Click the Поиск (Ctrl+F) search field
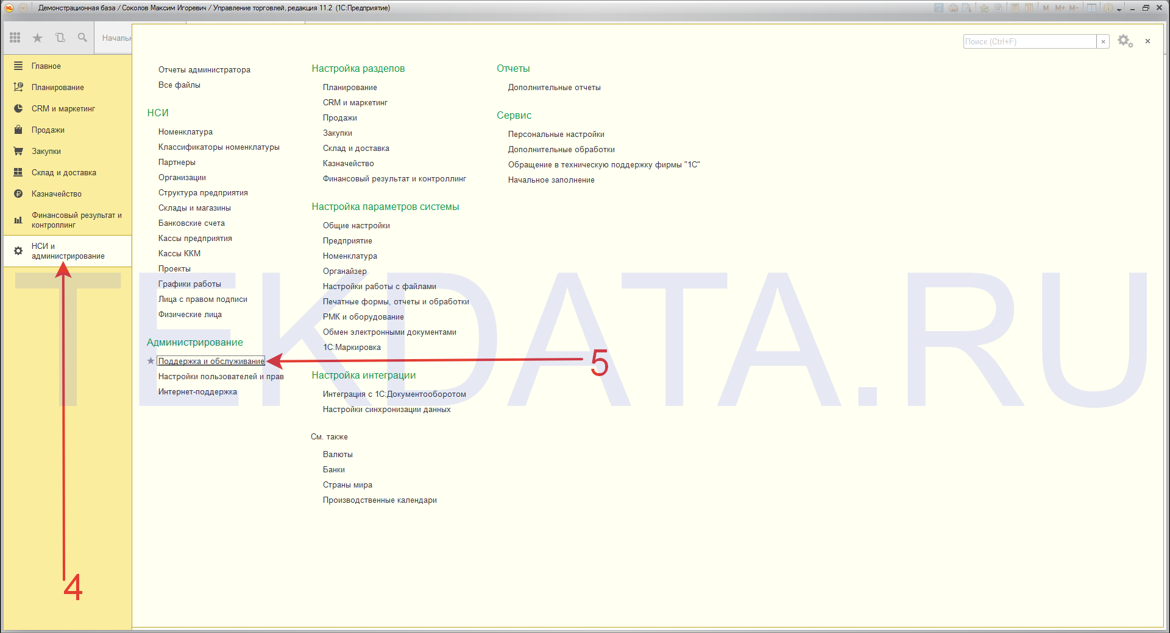The width and height of the screenshot is (1170, 633). tap(1029, 41)
